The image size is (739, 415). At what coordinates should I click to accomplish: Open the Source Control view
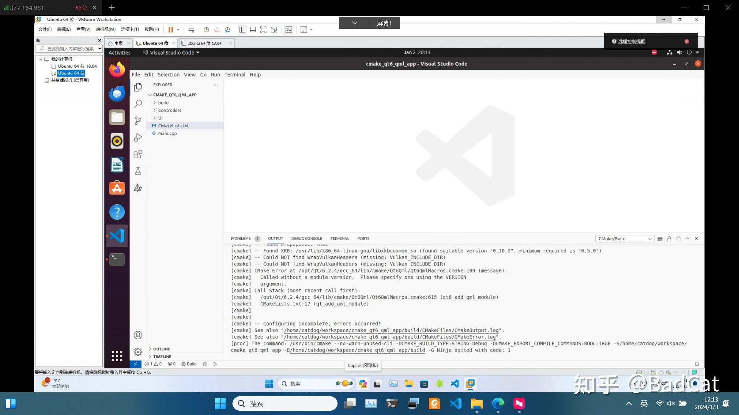tap(138, 120)
